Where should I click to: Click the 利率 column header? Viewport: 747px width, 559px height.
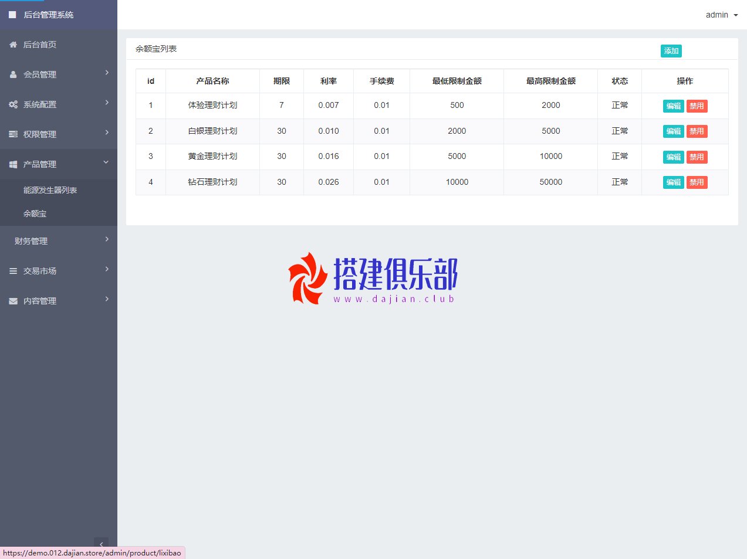(x=329, y=81)
